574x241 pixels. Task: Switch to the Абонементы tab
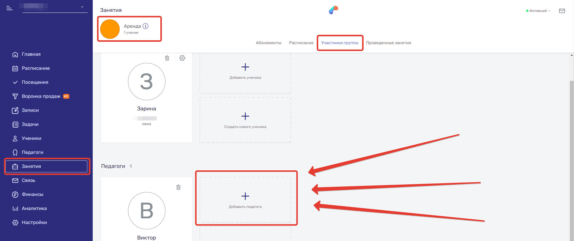268,43
